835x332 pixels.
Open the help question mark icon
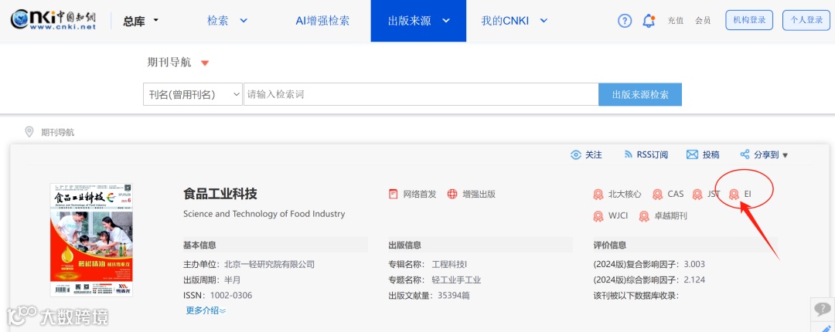tap(624, 21)
